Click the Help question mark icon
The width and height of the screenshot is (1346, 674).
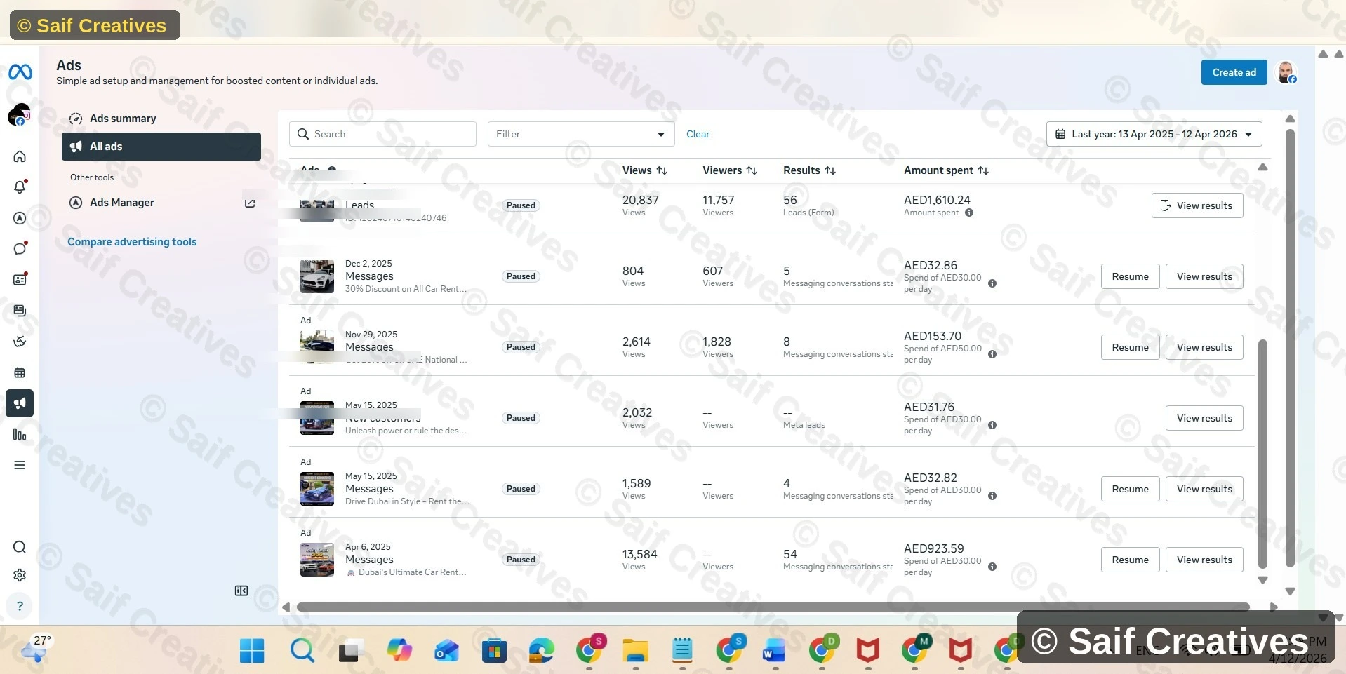point(20,606)
